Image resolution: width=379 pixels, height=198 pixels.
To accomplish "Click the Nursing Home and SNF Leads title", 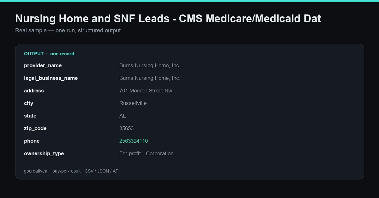I will (x=168, y=19).
